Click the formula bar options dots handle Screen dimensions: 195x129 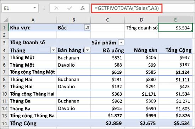44,8
